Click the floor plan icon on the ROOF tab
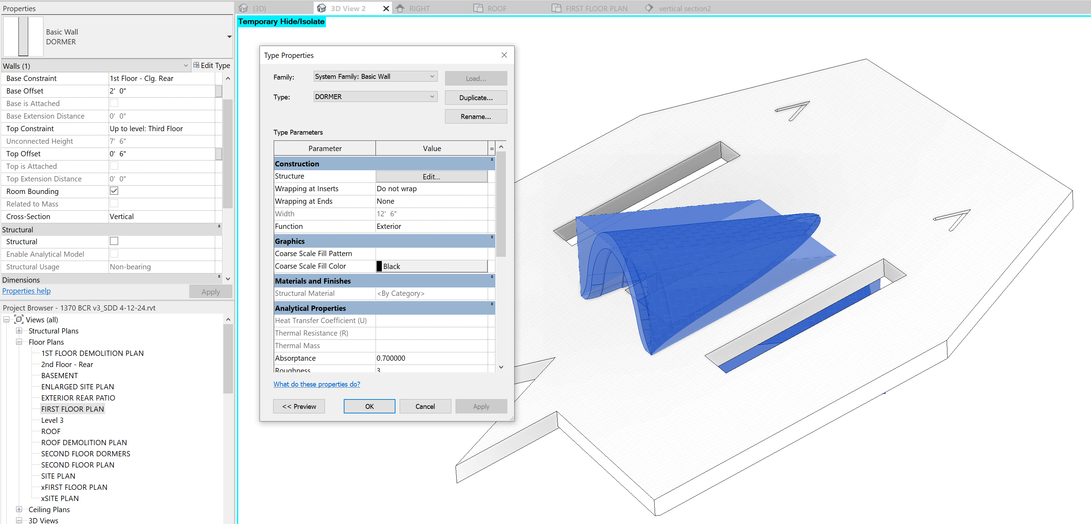Viewport: 1091px width, 524px height. (x=478, y=8)
